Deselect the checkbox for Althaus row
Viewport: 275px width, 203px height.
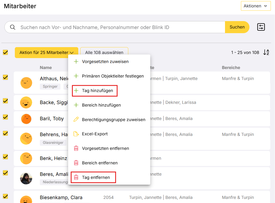point(5,78)
